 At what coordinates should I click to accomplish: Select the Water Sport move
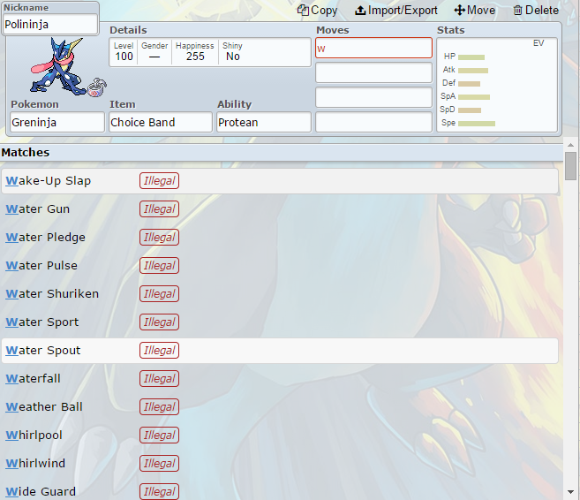(x=280, y=322)
